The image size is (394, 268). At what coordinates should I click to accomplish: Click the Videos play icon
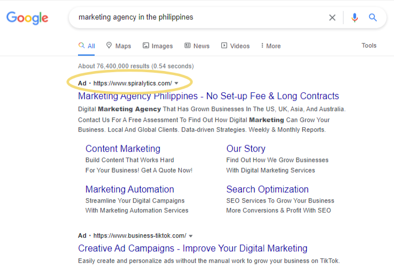[x=224, y=45]
